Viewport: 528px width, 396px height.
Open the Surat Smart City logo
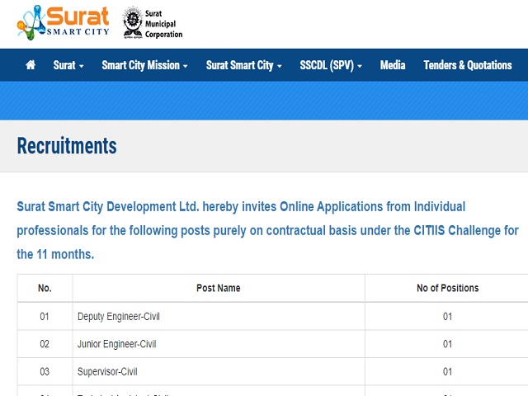[x=63, y=23]
